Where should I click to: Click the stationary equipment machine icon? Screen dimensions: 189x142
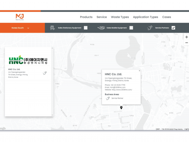[52, 28]
